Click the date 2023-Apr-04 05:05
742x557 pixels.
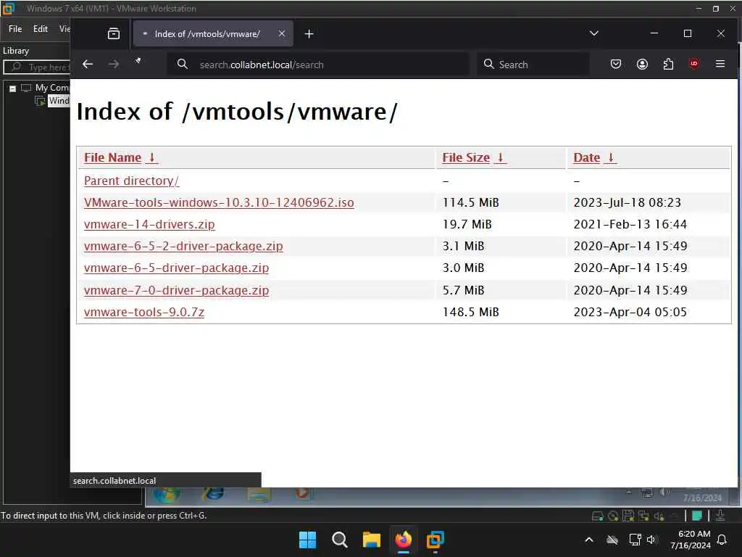coord(630,312)
